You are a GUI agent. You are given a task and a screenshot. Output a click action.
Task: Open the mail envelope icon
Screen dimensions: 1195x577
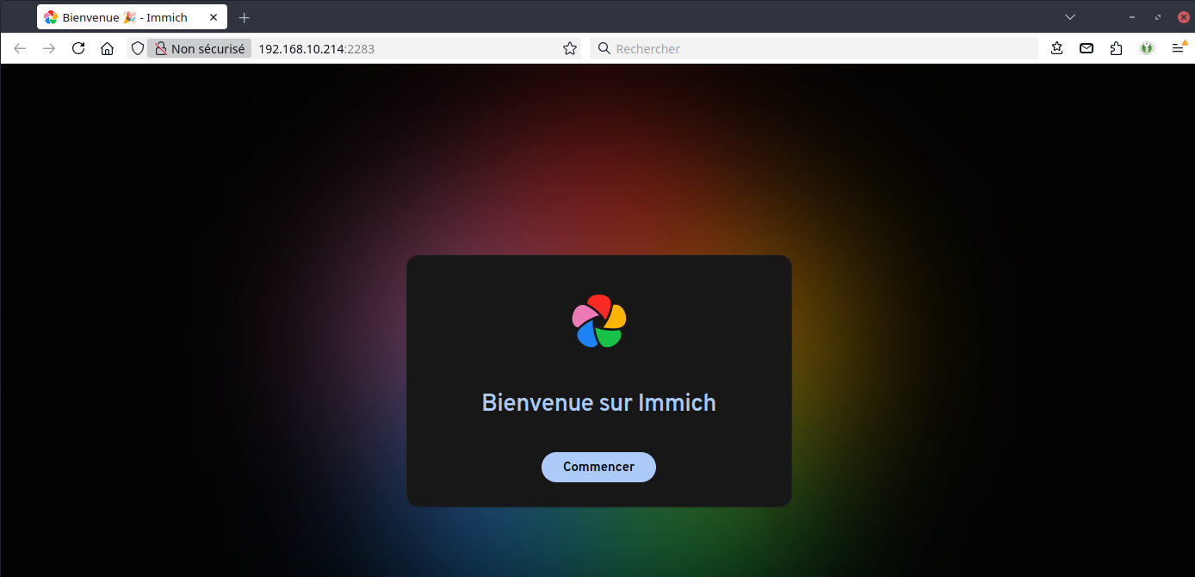[x=1087, y=49]
